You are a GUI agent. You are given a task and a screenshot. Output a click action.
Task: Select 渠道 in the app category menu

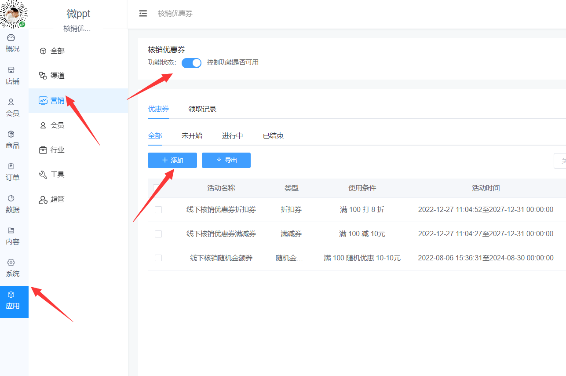(57, 76)
